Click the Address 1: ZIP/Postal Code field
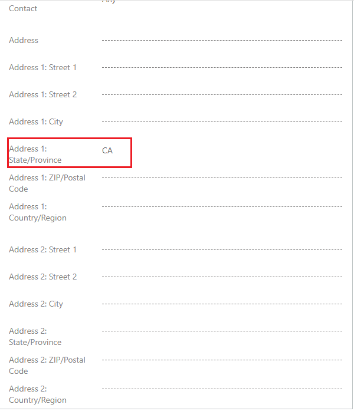354x411 pixels. 222,177
